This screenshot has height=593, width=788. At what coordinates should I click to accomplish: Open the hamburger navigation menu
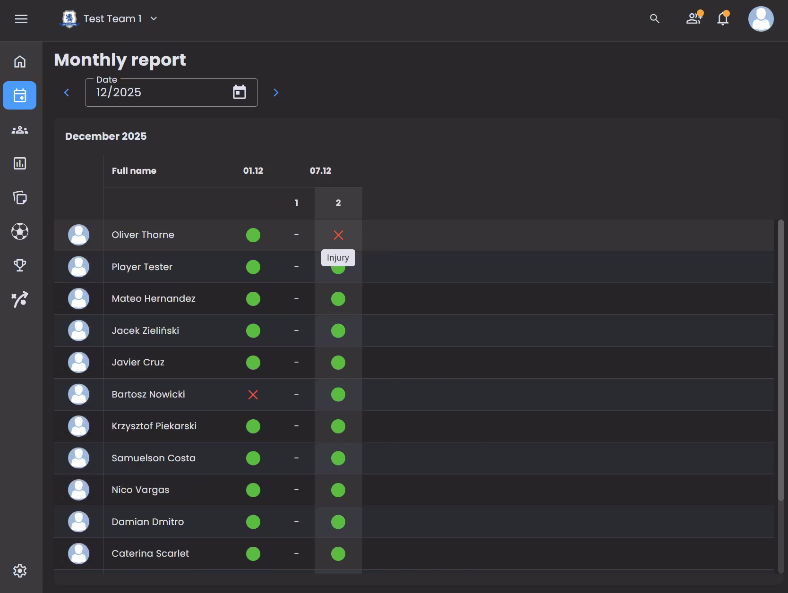21,19
